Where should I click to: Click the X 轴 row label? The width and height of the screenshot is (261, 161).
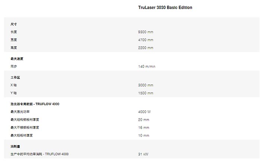[14, 85]
